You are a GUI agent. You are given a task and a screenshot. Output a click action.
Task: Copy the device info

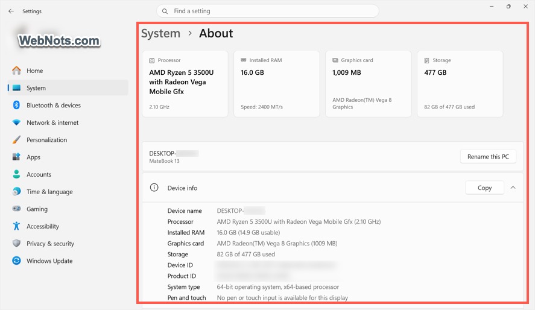(x=484, y=188)
